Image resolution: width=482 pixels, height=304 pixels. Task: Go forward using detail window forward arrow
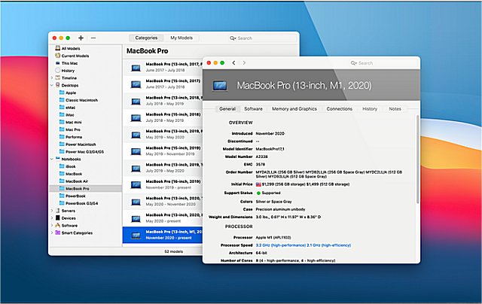pos(244,62)
